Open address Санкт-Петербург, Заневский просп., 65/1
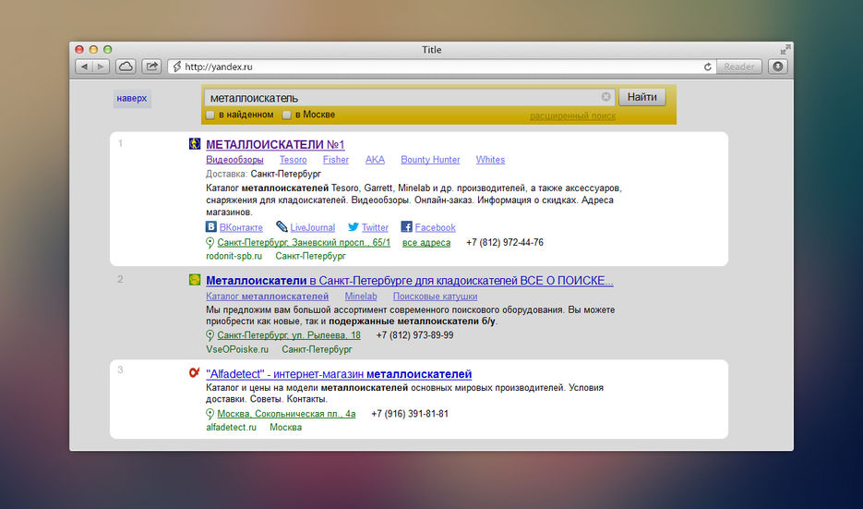Viewport: 863px width, 509px height. click(304, 242)
